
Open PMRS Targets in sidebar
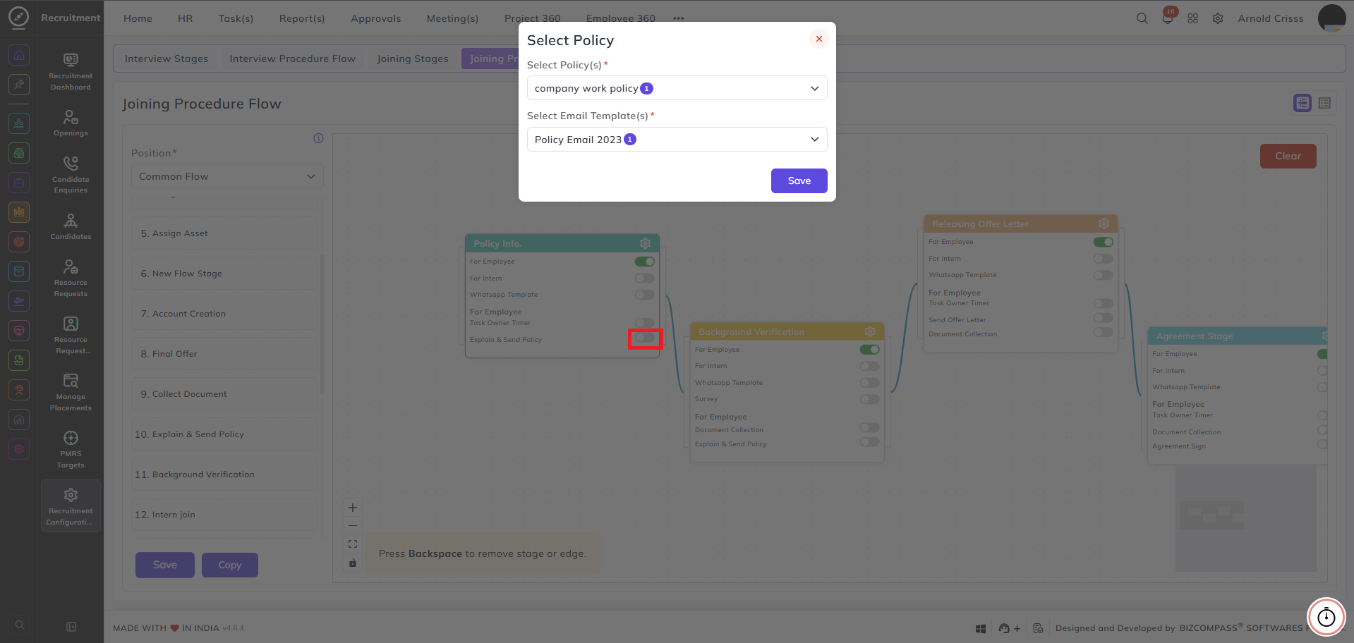click(71, 449)
